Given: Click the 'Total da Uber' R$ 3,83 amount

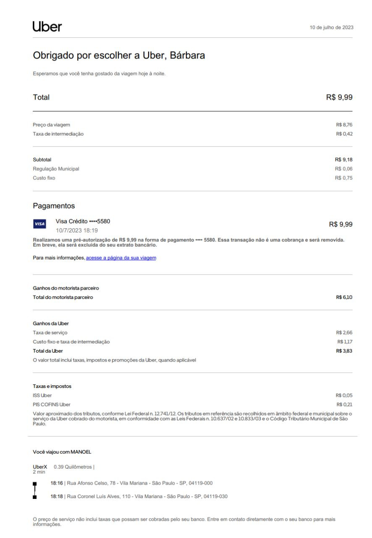Looking at the screenshot, I should 344,351.
